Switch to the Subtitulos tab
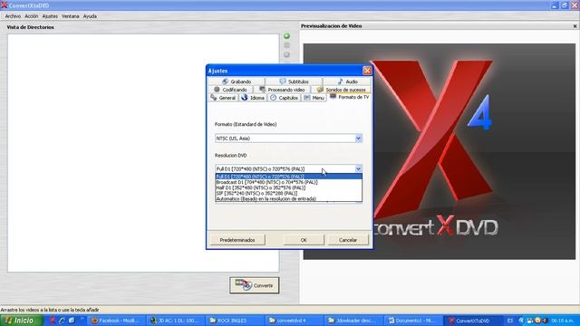580x326 pixels. 294,81
